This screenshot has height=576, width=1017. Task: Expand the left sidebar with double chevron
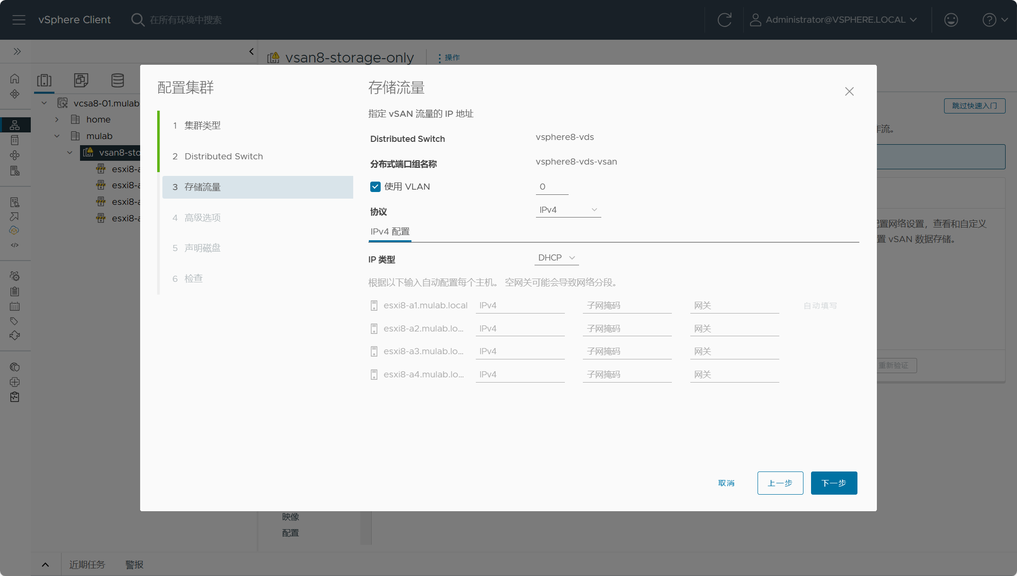[17, 52]
